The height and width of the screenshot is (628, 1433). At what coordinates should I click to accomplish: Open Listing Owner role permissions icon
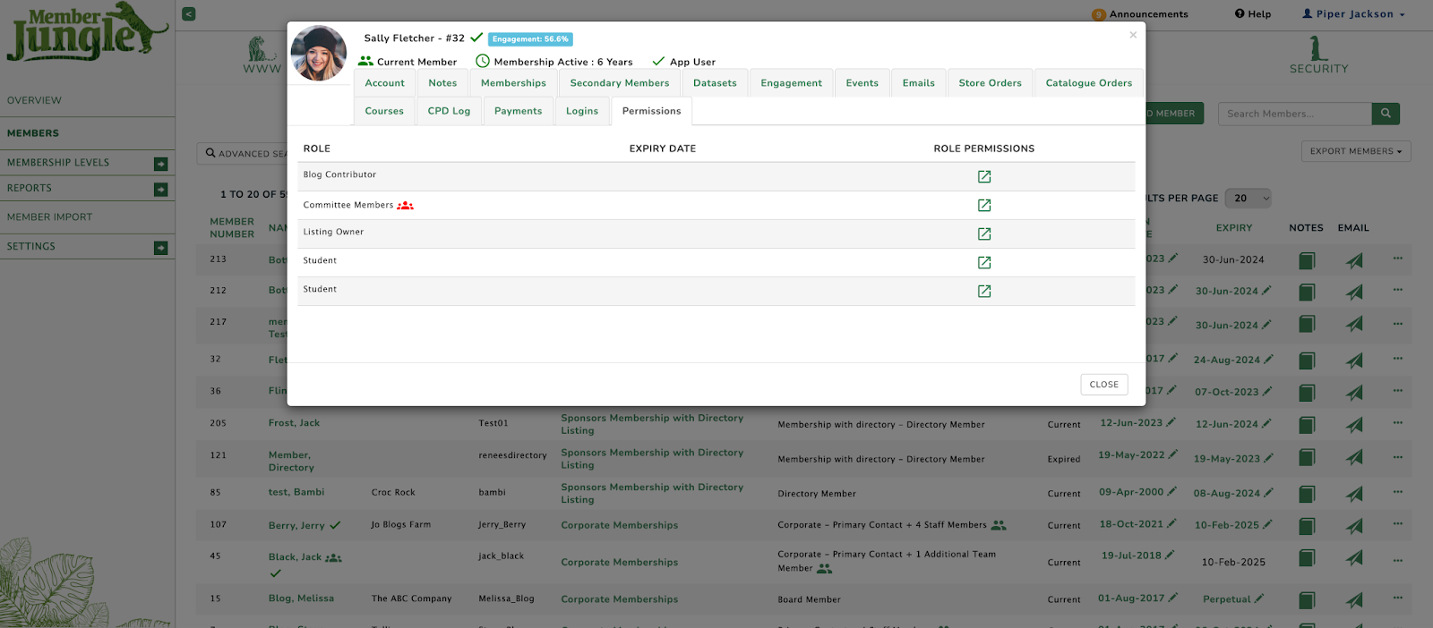983,233
